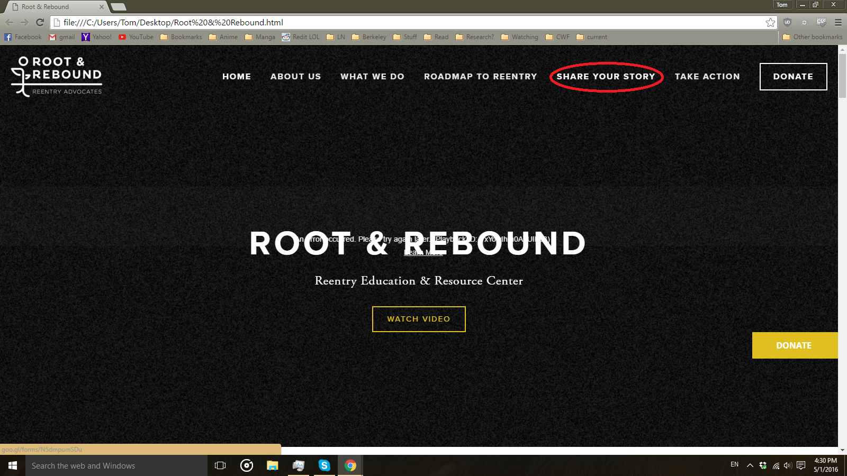Screen dimensions: 847x476
Task: Click the address bar URL field
Action: point(408,22)
